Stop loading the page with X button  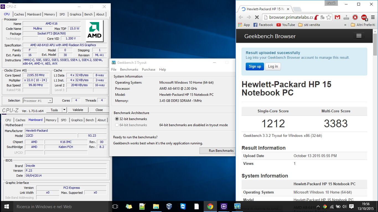tap(257, 17)
